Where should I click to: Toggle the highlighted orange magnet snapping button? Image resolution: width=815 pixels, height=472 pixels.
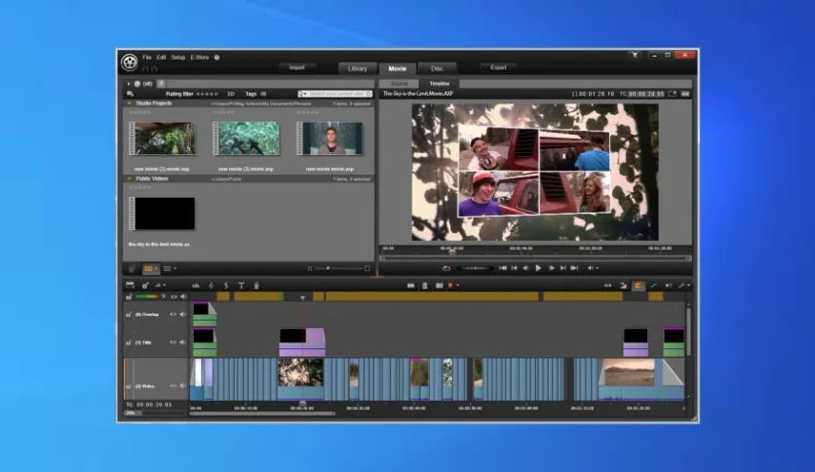coord(639,286)
